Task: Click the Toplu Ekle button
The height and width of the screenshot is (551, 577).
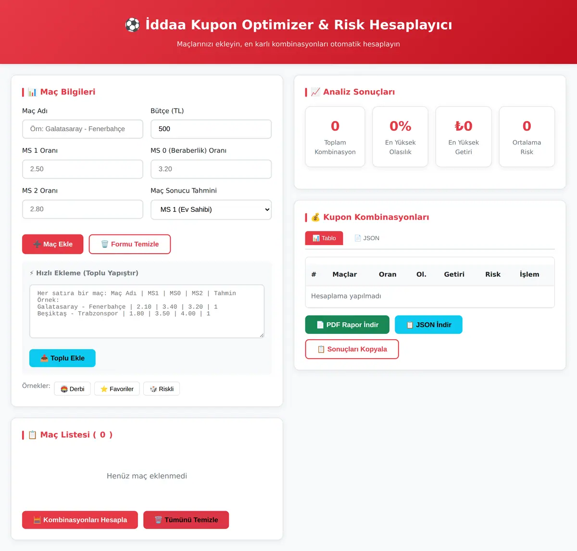Action: pyautogui.click(x=63, y=358)
